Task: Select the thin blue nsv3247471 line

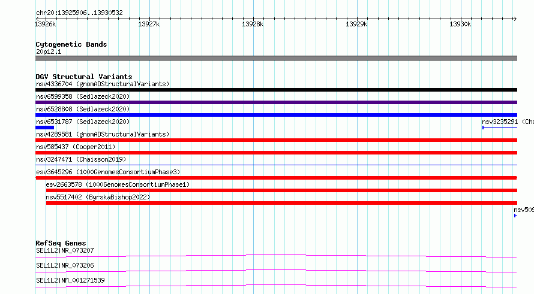Action: [276, 165]
